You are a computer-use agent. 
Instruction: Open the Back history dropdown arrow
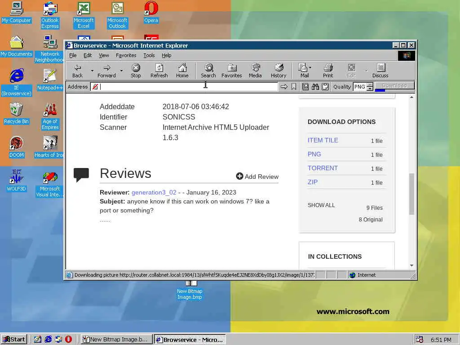(92, 71)
